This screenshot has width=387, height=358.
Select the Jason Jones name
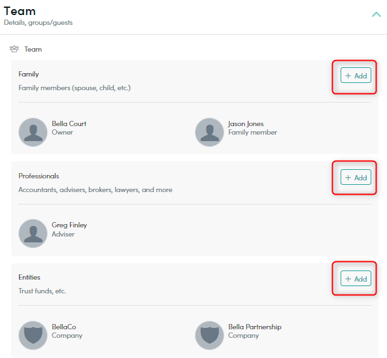(x=246, y=123)
